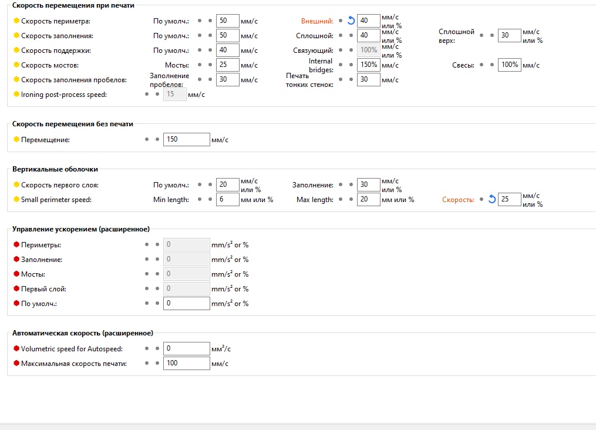Edit the Печать тонких стенок speed field

tap(369, 79)
